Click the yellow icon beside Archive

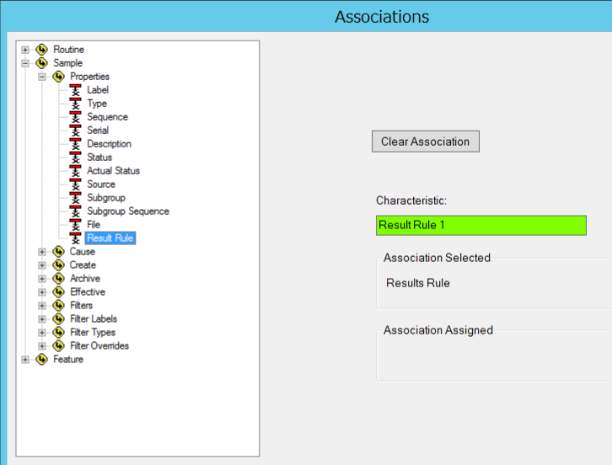click(x=58, y=279)
